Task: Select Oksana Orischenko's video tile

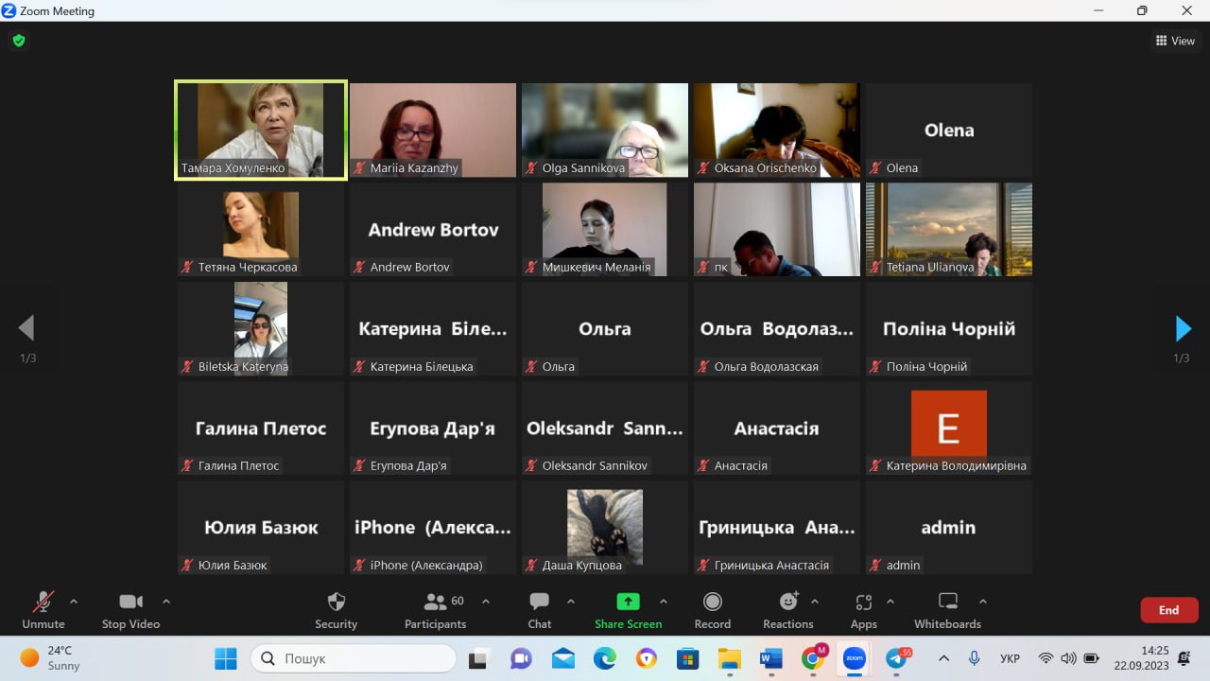Action: [x=777, y=131]
